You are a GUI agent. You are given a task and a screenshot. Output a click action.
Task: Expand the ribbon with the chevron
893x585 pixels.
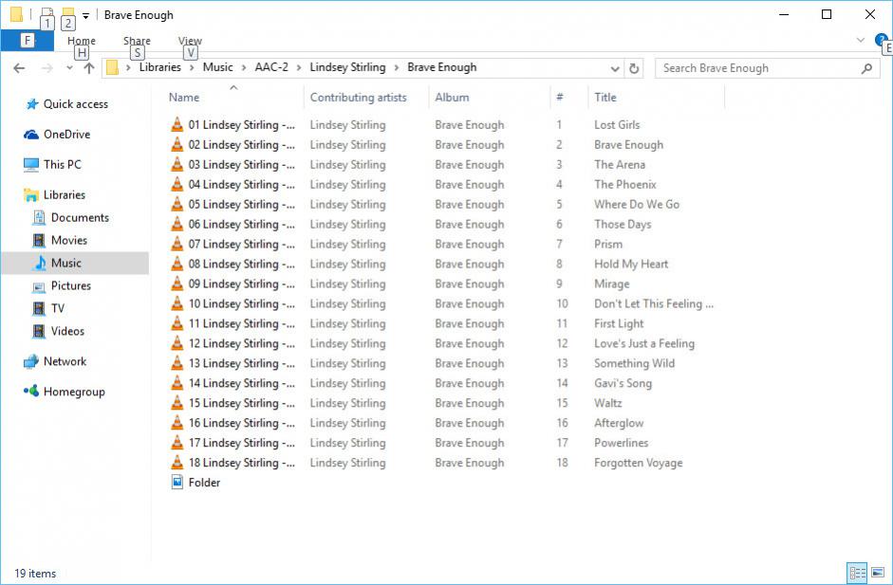[x=861, y=40]
